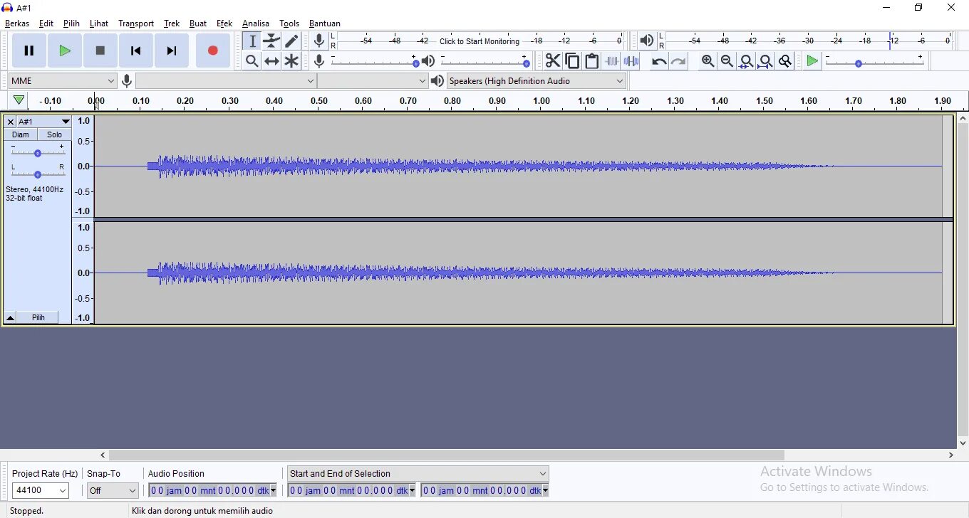
Task: Open the Snap-To Off dropdown
Action: click(113, 491)
